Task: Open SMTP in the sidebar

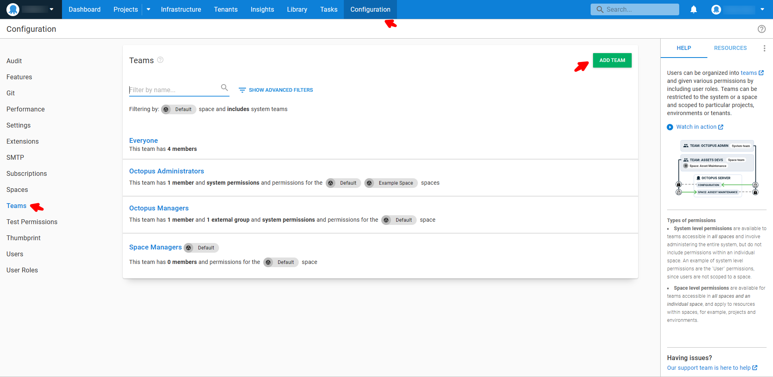Action: [15, 157]
